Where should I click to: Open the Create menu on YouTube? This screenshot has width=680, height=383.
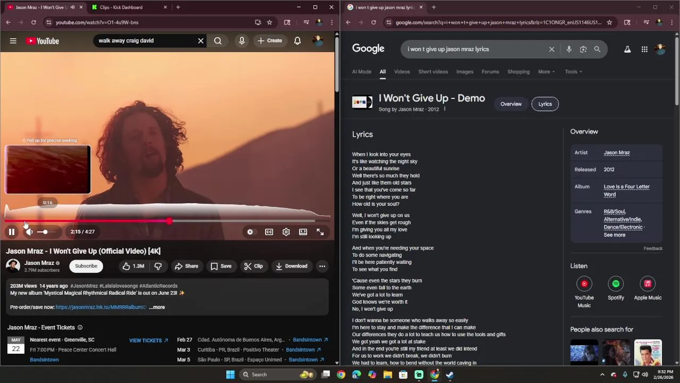270,41
